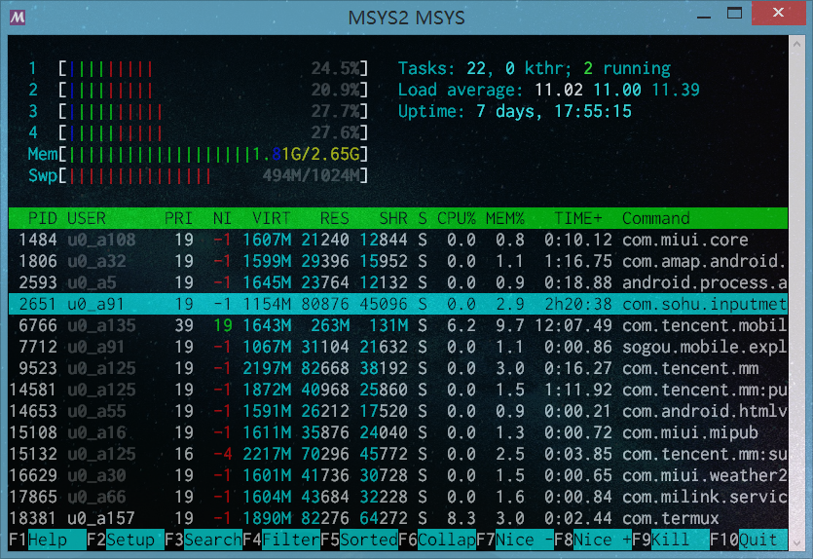Select the com.milink.servic process row
The image size is (813, 559).
tap(398, 497)
